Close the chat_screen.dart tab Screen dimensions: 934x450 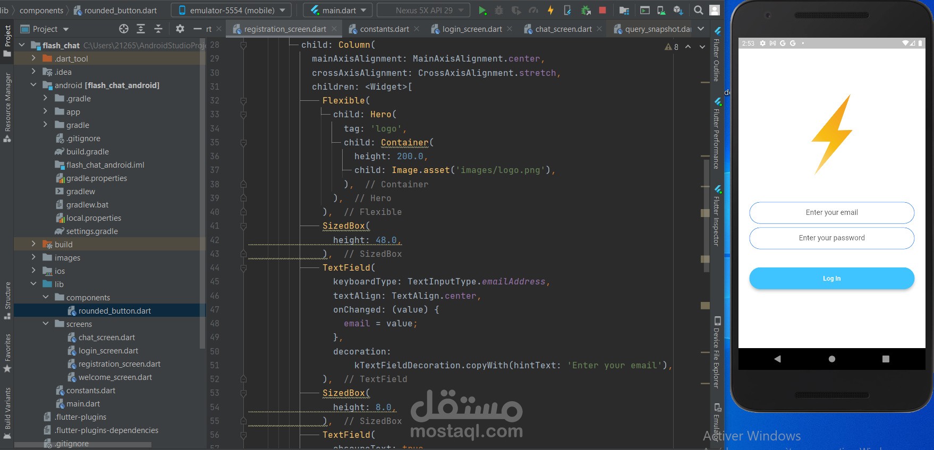pos(599,29)
